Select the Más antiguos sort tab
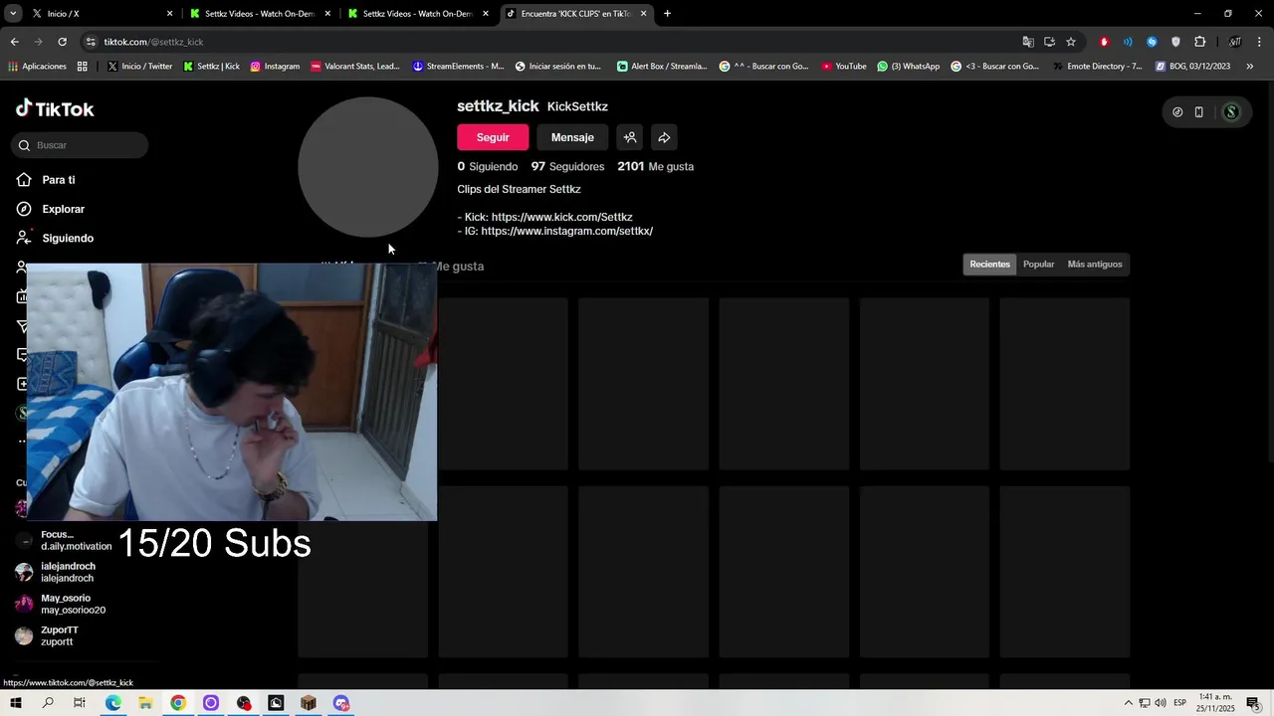 click(x=1095, y=265)
